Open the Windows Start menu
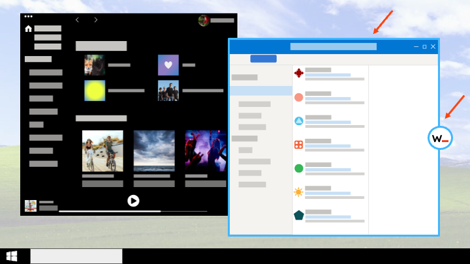Screen dimensions: 470x264 coord(12,256)
